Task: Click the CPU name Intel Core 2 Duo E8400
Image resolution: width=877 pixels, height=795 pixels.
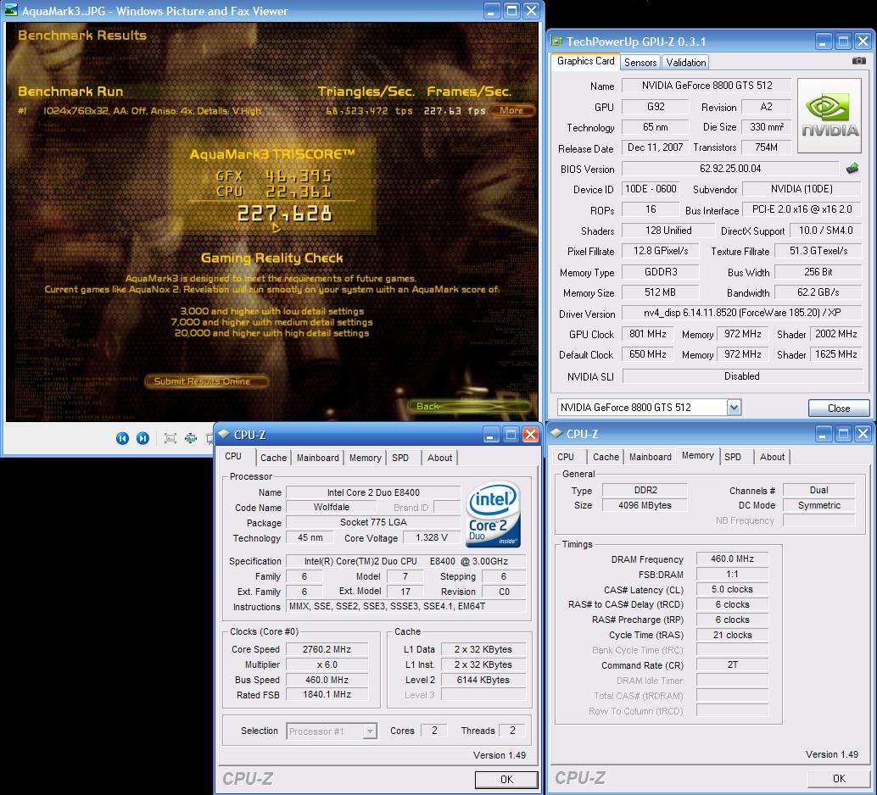Action: tap(373, 492)
